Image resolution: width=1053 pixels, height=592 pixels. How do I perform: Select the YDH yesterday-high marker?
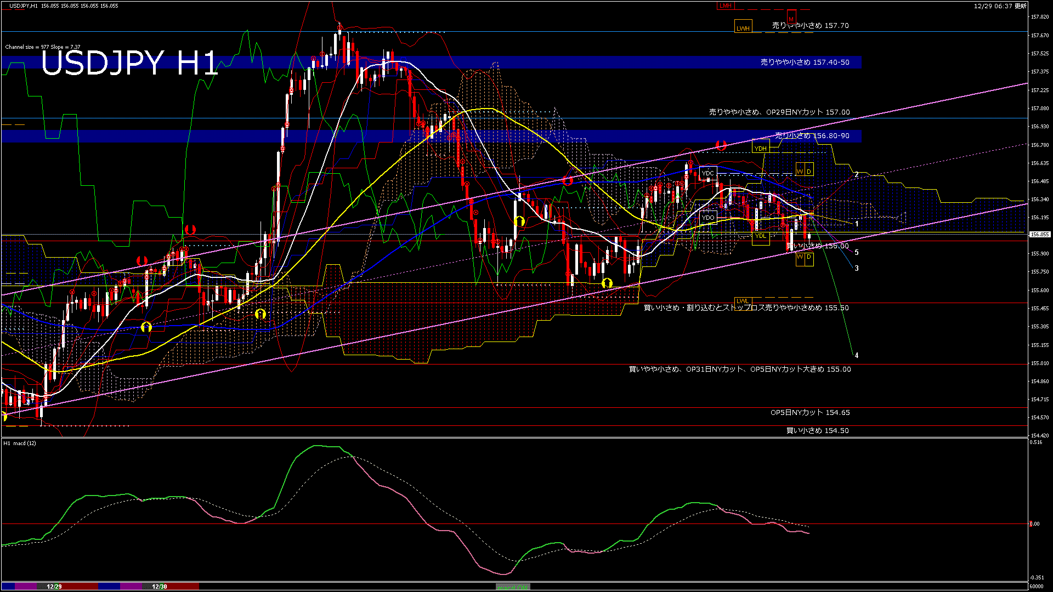tap(761, 148)
